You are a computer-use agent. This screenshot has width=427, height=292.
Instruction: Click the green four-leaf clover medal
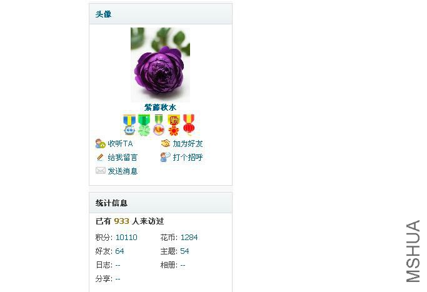click(x=144, y=125)
